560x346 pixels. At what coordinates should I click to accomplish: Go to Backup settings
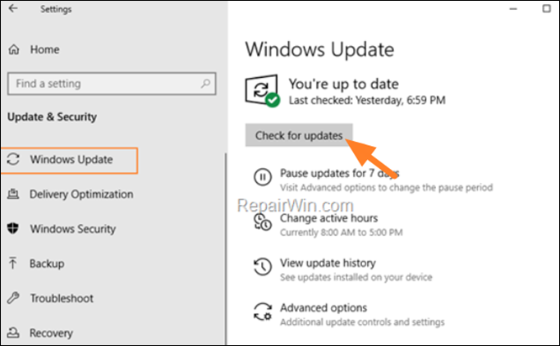(x=47, y=264)
